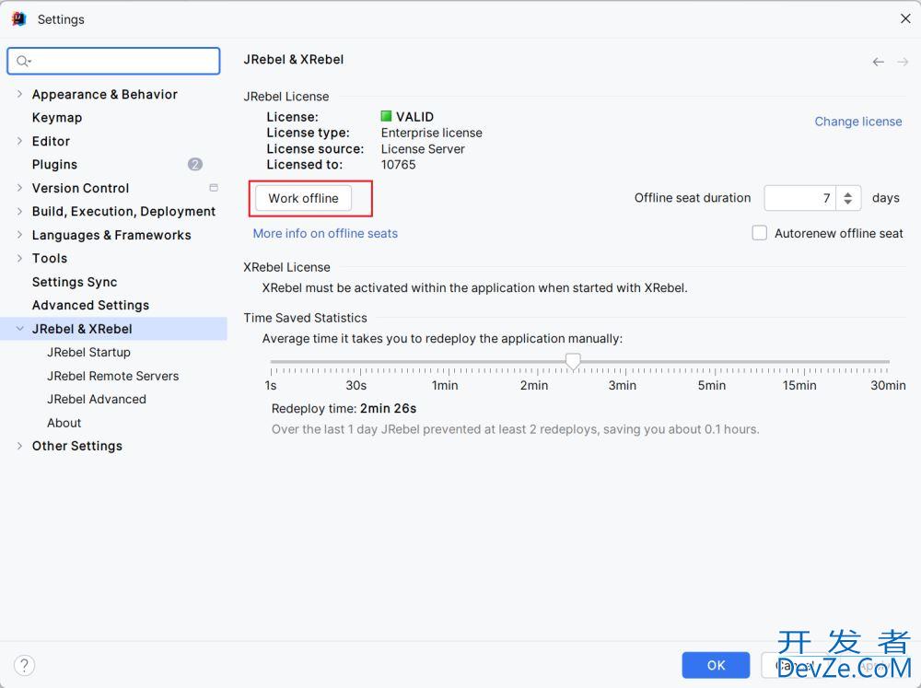921x688 pixels.
Task: Open Plugins settings page
Action: point(54,165)
